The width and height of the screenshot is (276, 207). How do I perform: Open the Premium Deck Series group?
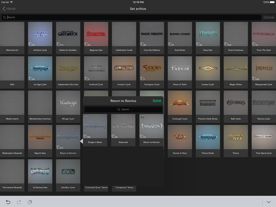pos(208,107)
